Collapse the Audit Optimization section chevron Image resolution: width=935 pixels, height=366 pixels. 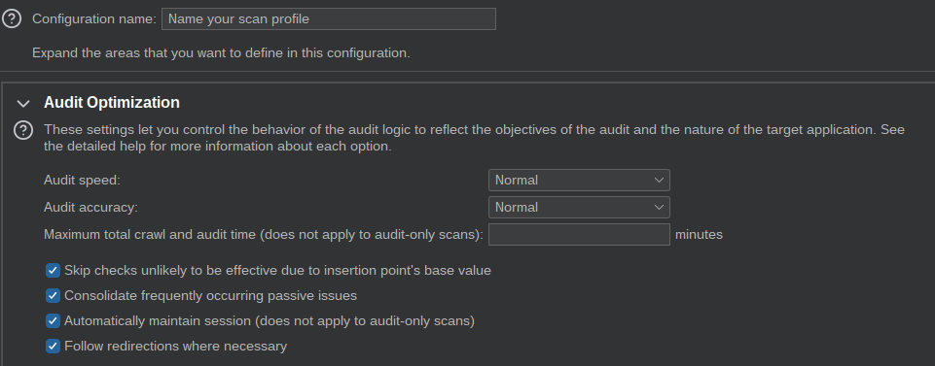(x=23, y=104)
